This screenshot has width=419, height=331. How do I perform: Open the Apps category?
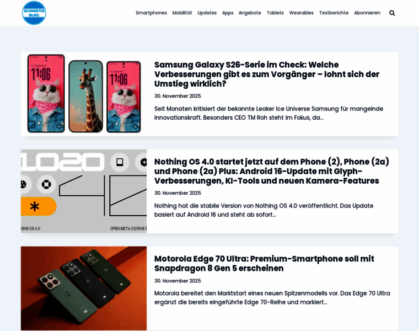(228, 13)
